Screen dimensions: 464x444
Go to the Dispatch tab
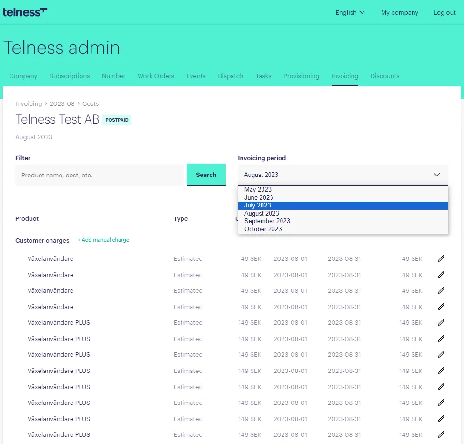pyautogui.click(x=231, y=76)
